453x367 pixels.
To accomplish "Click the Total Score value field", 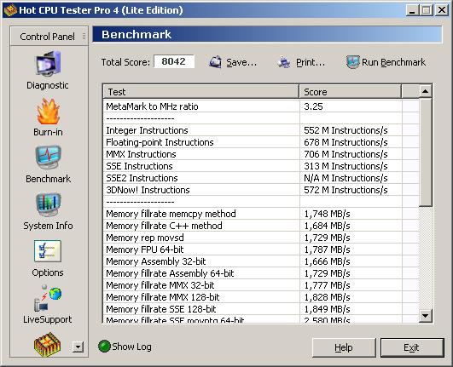I will tap(174, 61).
